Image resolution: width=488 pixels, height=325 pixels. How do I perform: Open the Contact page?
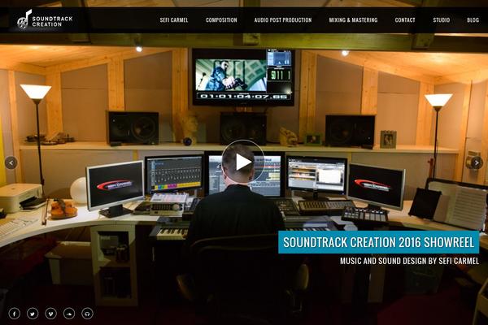405,20
